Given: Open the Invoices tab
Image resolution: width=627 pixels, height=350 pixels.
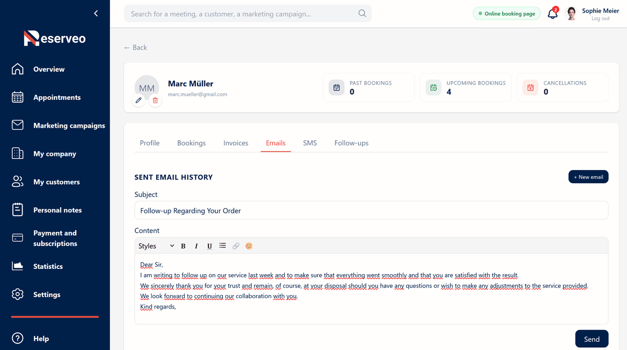Looking at the screenshot, I should coord(236,143).
